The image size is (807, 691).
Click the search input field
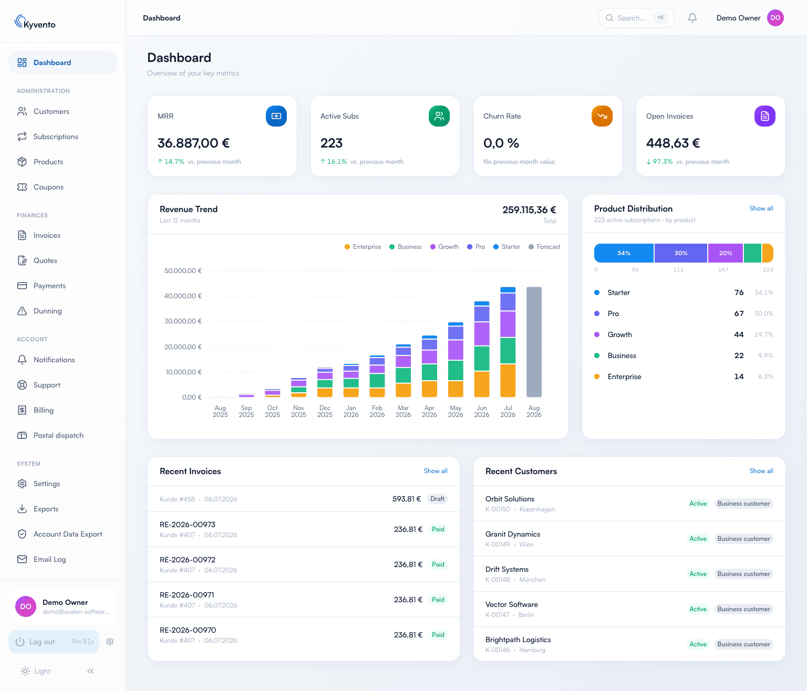(x=636, y=18)
